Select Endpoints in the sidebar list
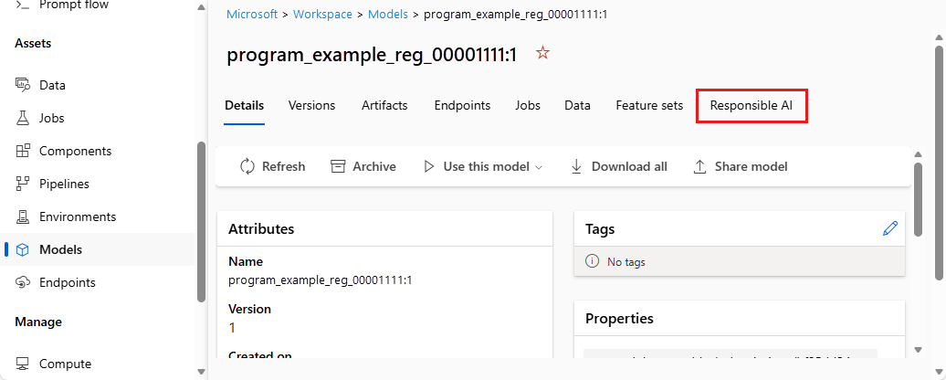This screenshot has height=380, width=946. 68,282
